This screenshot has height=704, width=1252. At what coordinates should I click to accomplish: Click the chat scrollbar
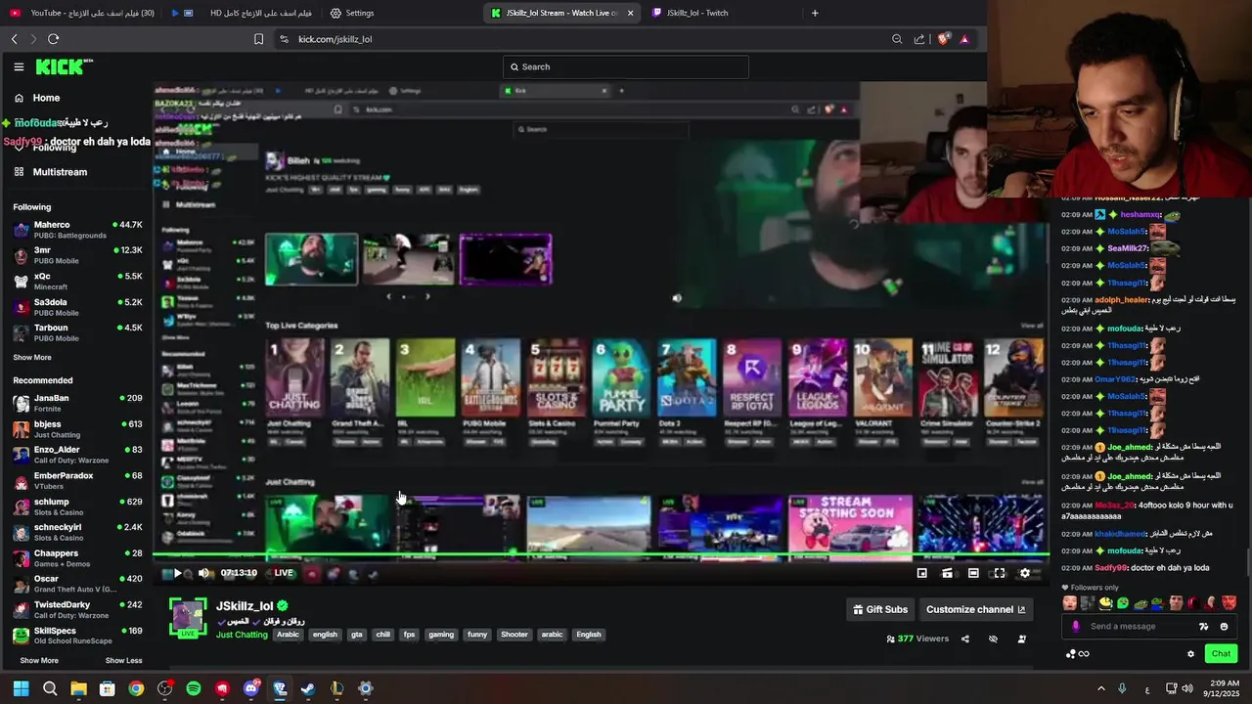tap(1247, 564)
